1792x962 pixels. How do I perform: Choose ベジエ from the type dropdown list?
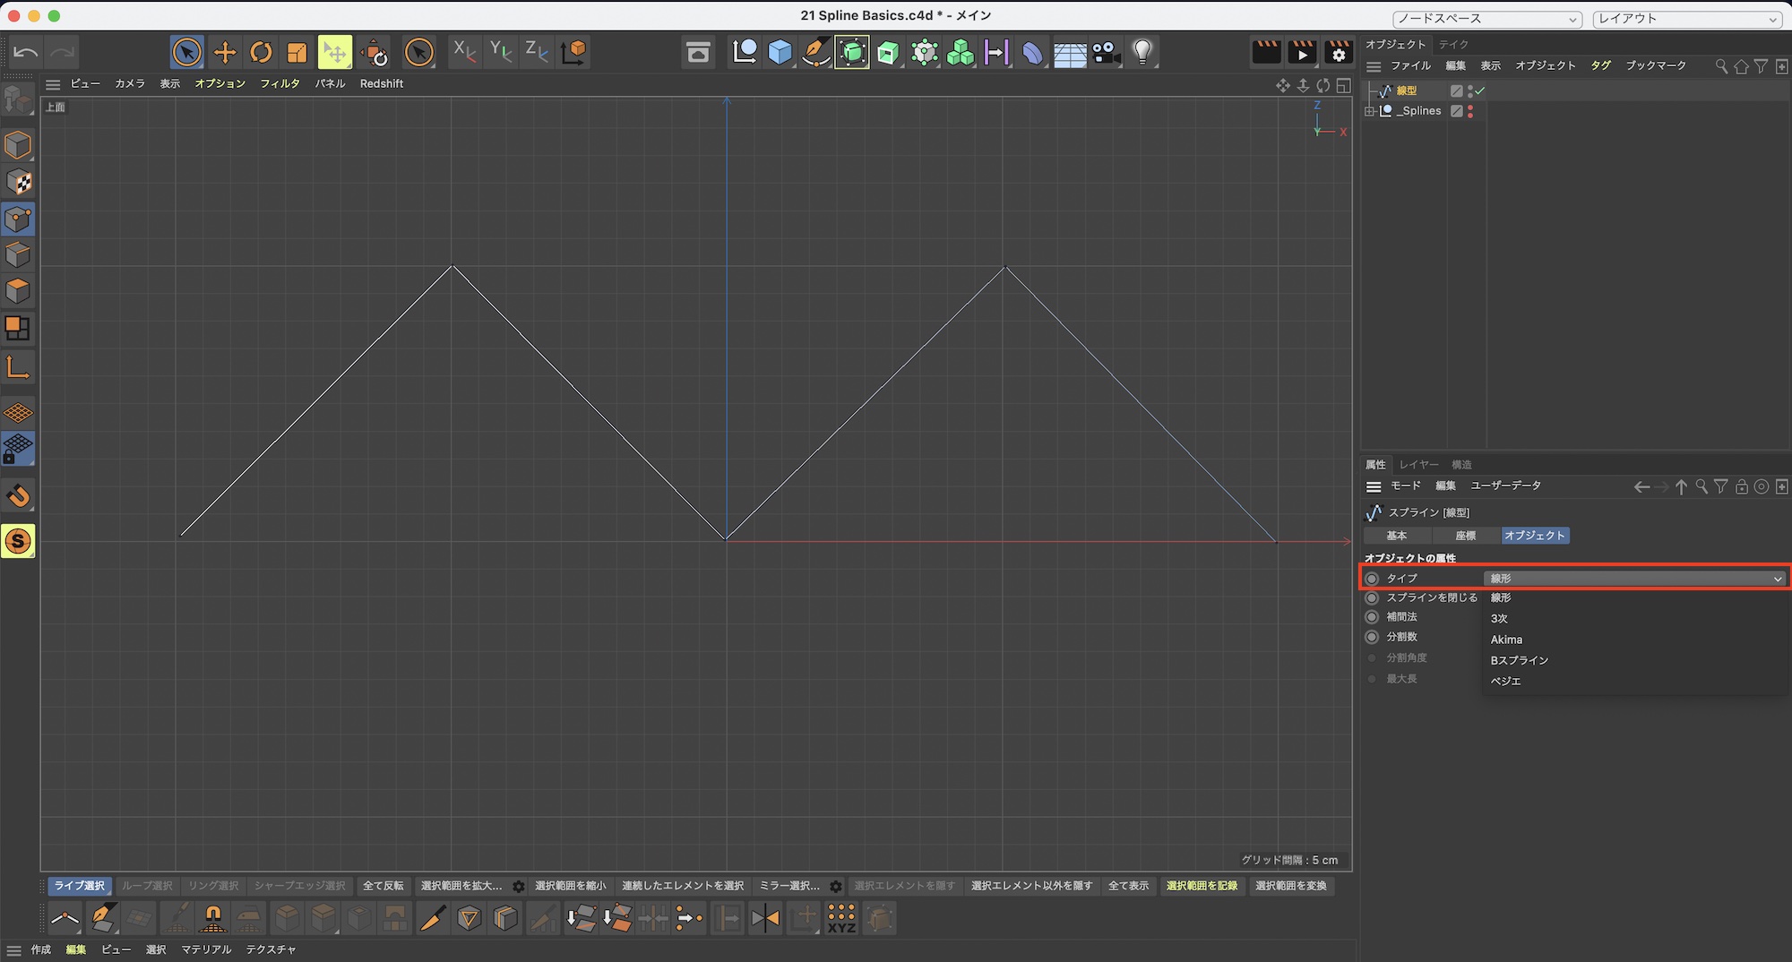[1506, 681]
